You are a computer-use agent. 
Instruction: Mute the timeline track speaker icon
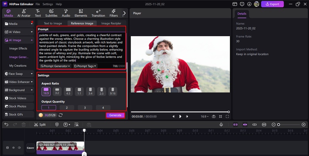[19, 148]
